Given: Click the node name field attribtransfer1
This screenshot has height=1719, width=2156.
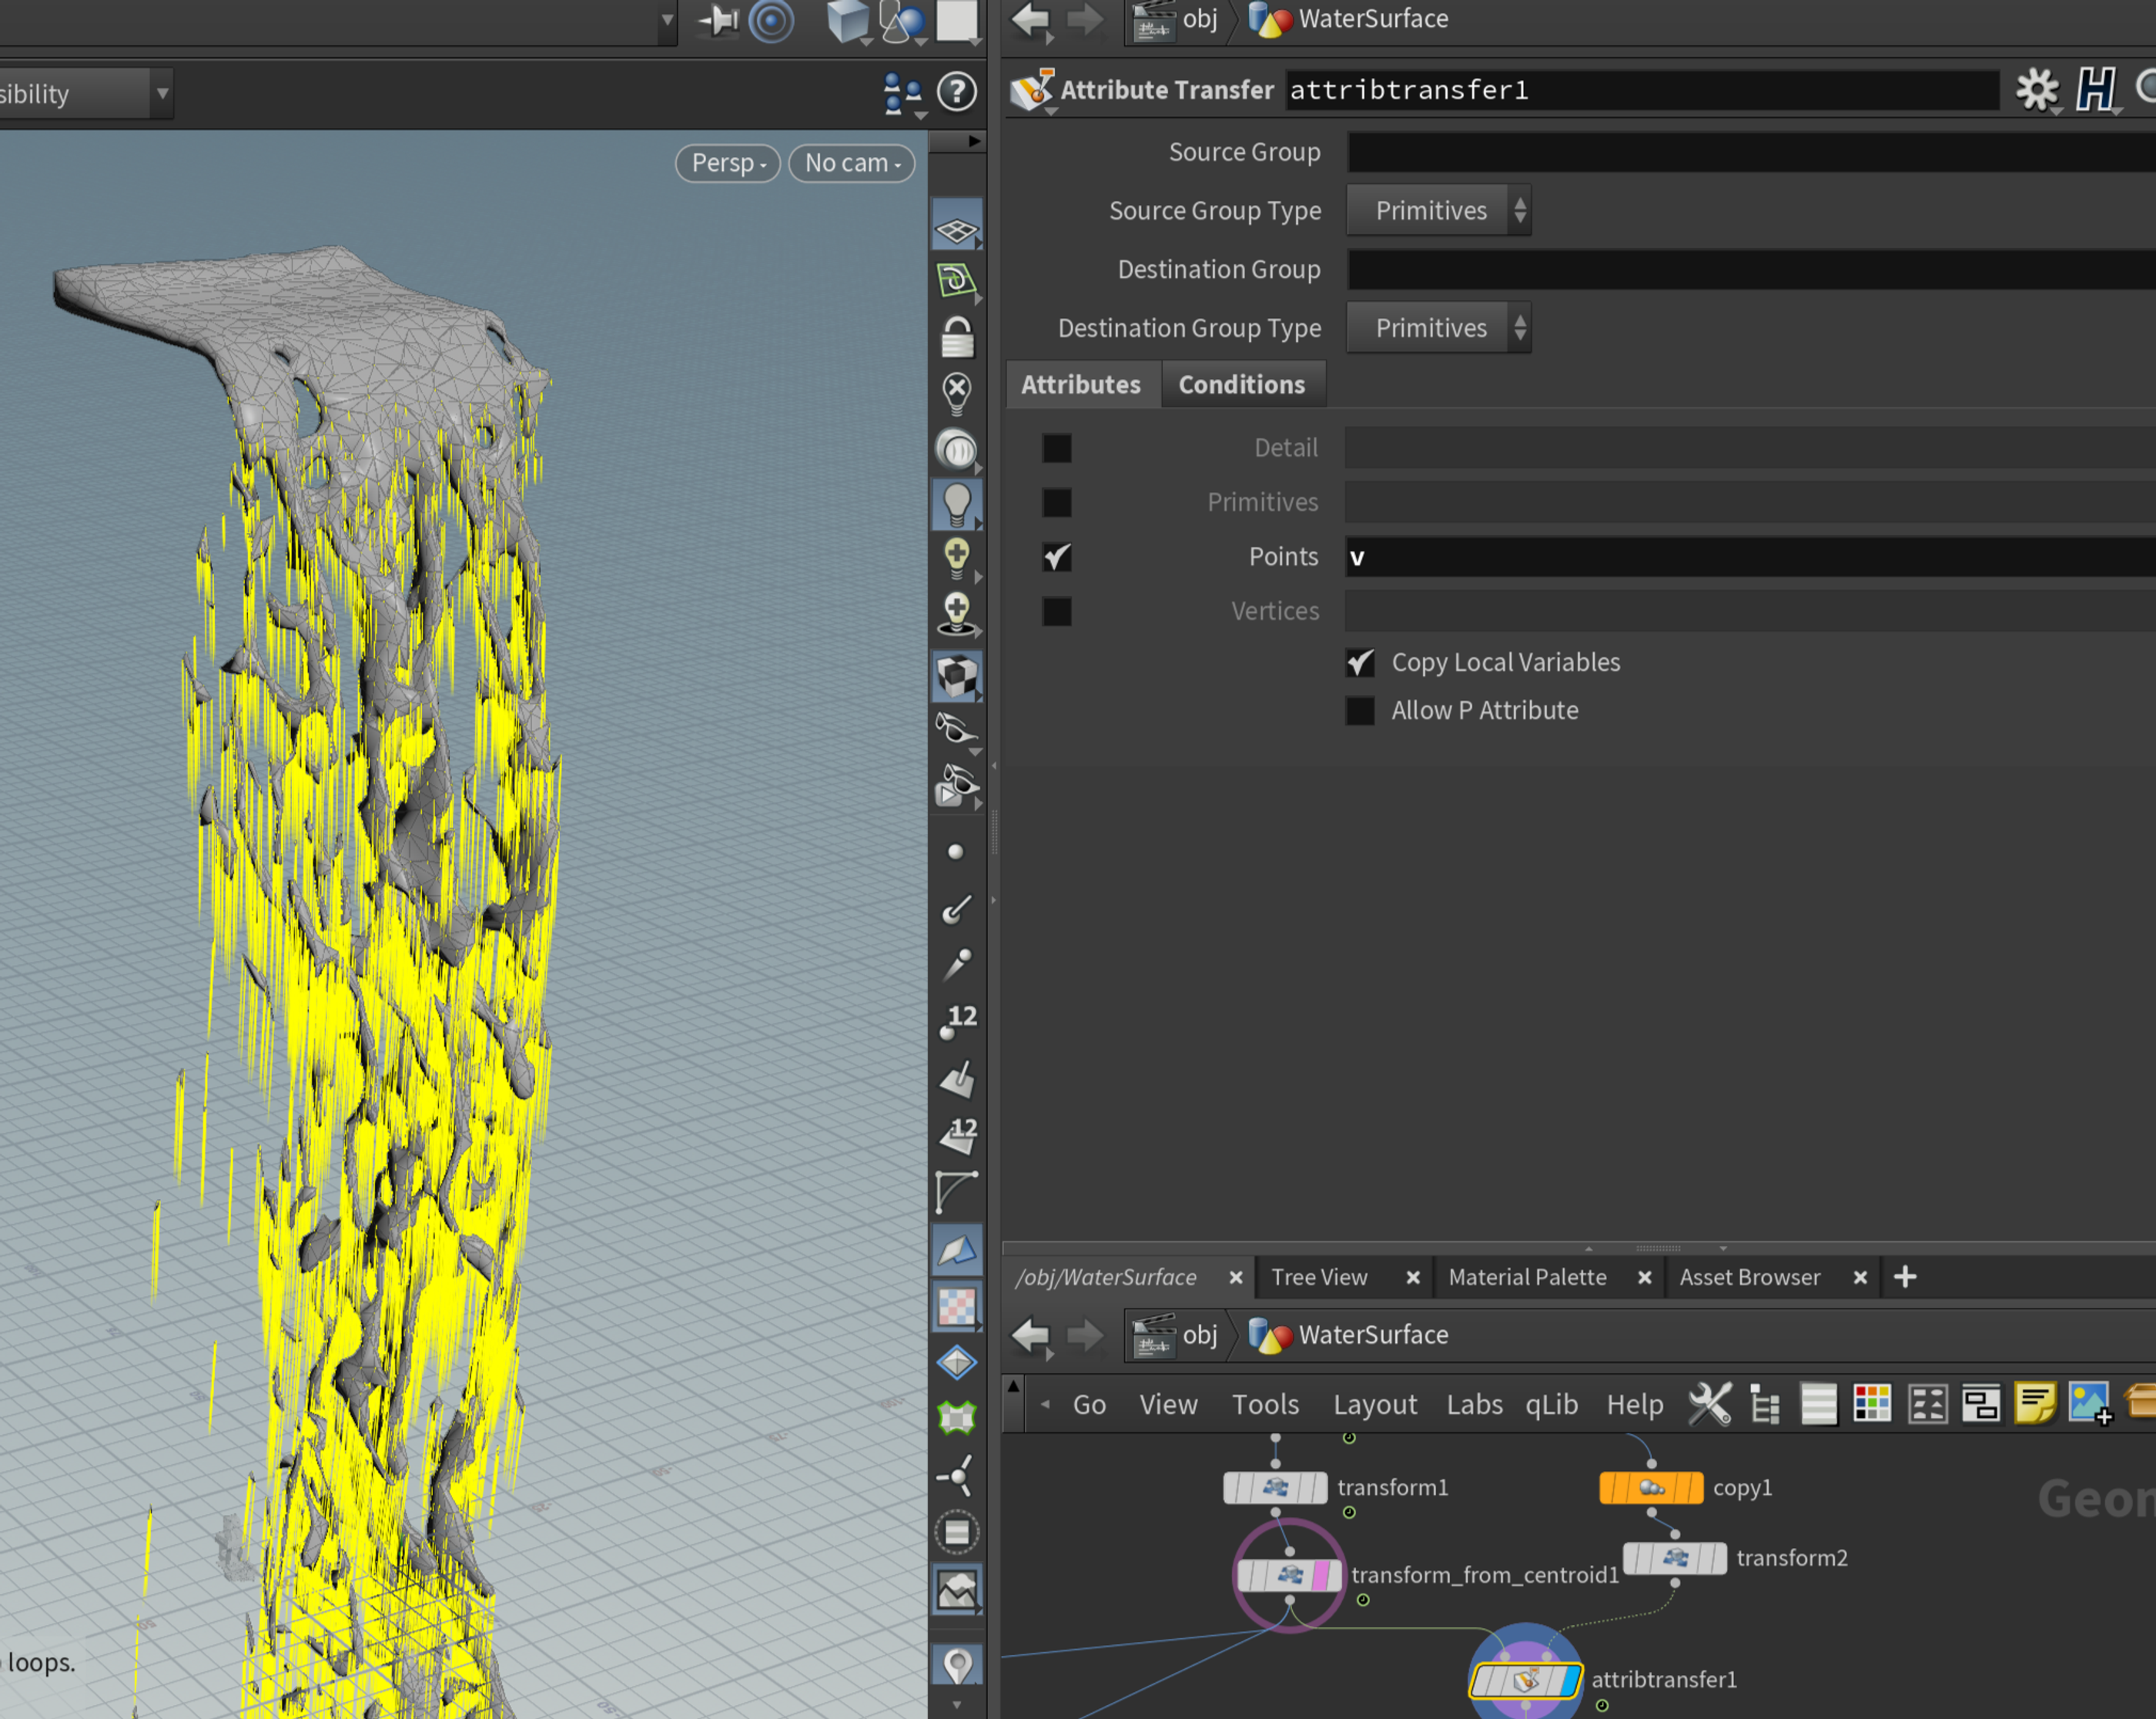Looking at the screenshot, I should click(1641, 90).
